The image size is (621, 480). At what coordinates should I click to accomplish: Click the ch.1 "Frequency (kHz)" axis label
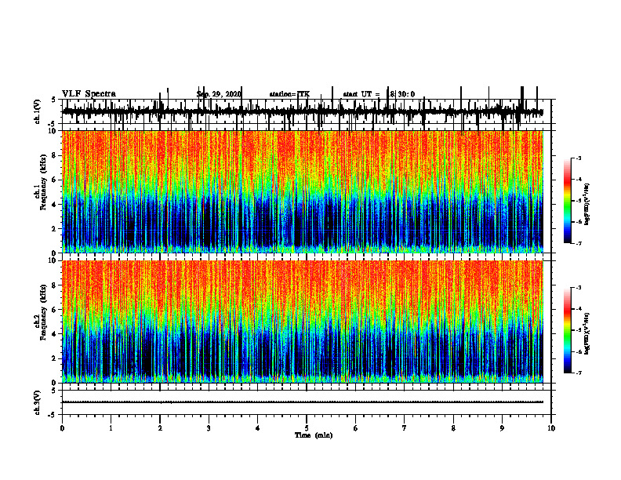43,182
